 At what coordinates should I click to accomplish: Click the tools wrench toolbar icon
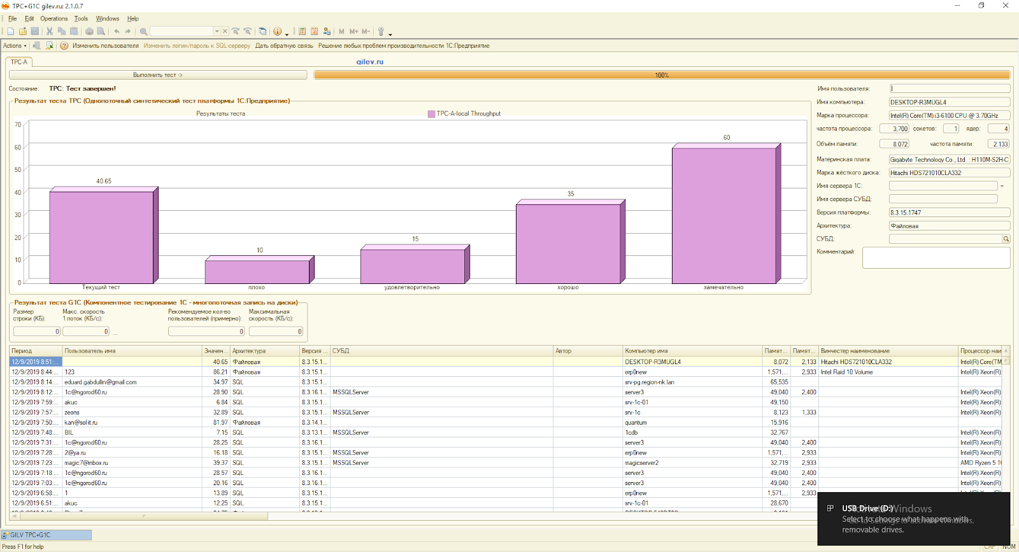381,31
